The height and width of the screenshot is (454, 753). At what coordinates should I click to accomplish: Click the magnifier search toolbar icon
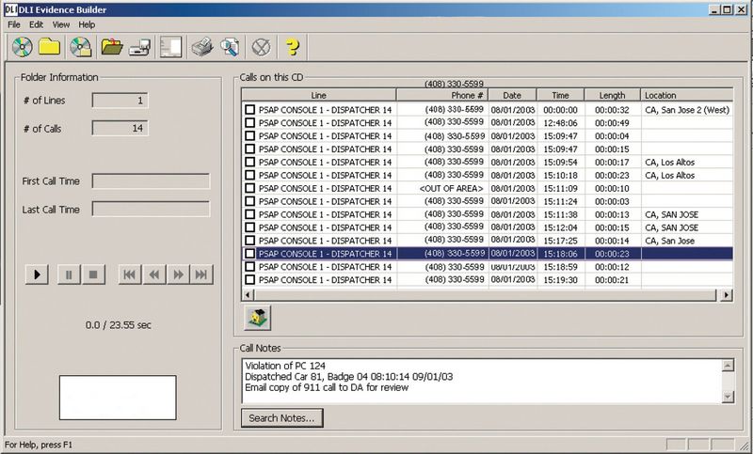click(x=229, y=45)
